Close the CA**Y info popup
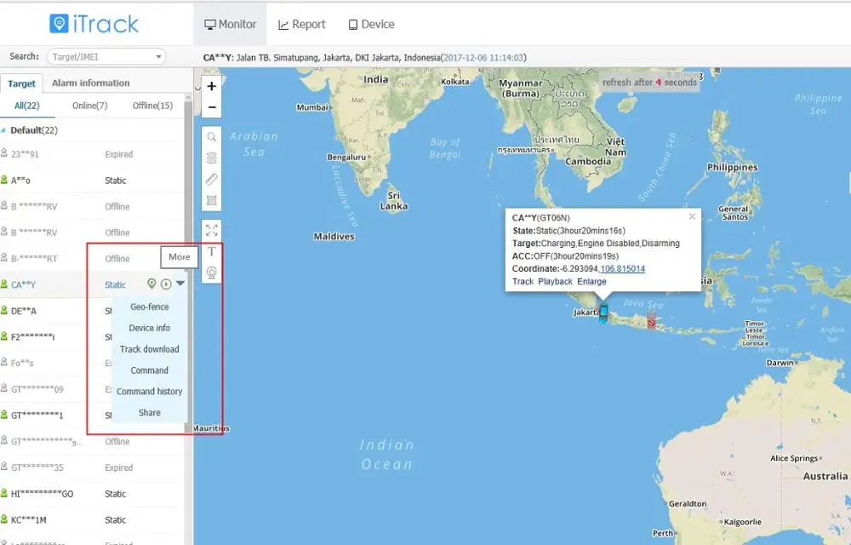 (x=692, y=216)
